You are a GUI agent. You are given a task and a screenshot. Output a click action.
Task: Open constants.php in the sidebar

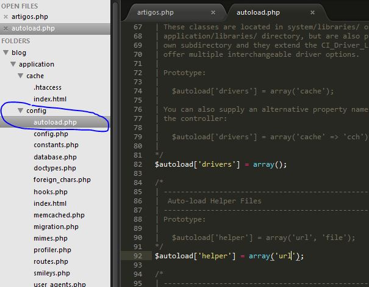coord(56,145)
